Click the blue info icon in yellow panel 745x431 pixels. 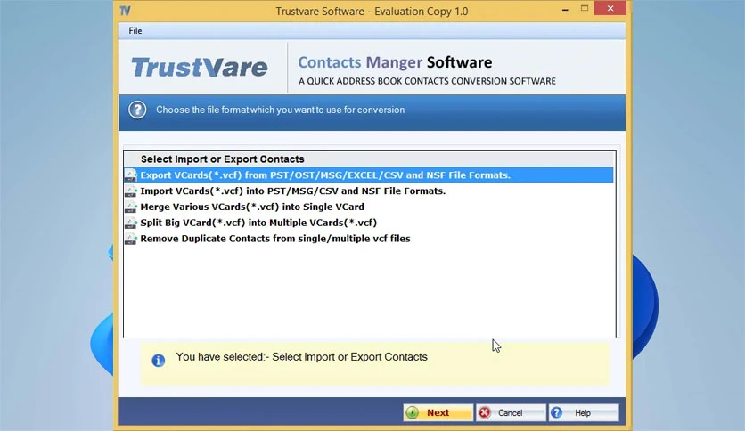point(159,361)
